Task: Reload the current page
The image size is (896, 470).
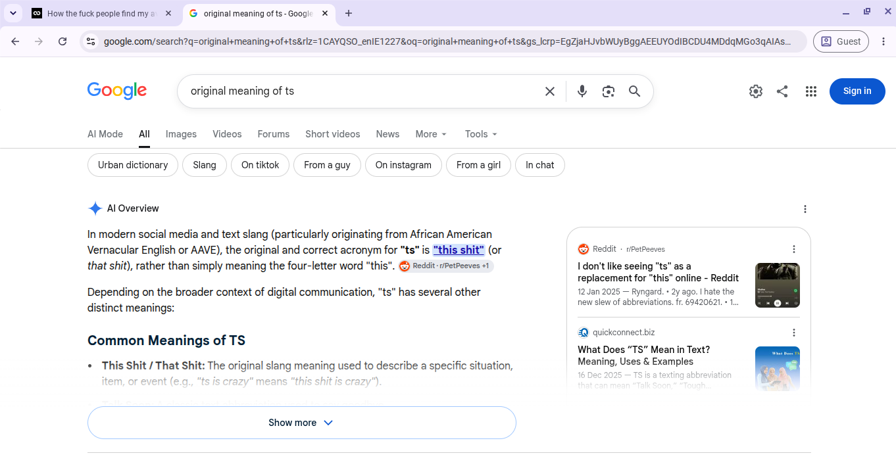Action: (62, 41)
